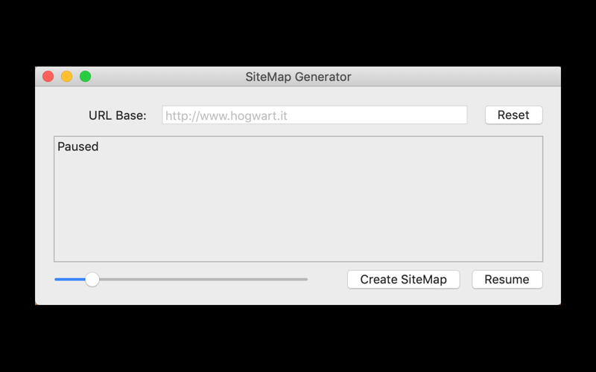Viewport: 596px width, 372px height.
Task: Focus the URL Base input field
Action: [x=314, y=115]
